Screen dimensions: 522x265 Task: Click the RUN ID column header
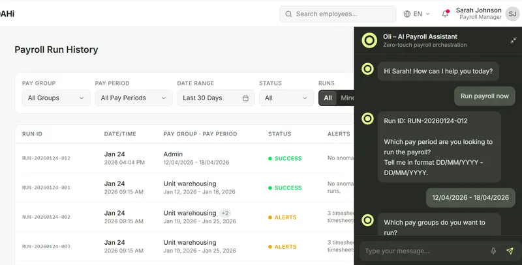32,134
